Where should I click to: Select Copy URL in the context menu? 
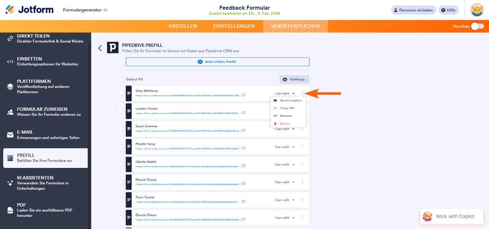[x=287, y=108]
